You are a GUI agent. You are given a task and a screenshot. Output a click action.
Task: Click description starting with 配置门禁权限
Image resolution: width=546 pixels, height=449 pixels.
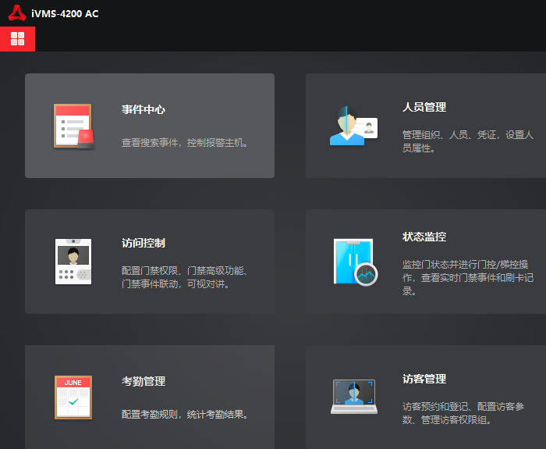point(186,277)
